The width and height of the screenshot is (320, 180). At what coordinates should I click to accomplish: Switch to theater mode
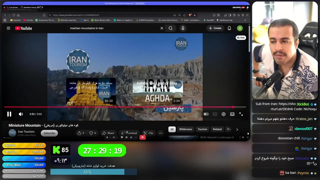232,114
